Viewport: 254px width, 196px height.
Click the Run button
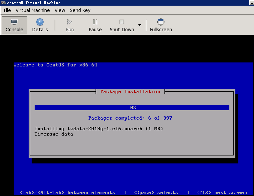[x=70, y=25]
